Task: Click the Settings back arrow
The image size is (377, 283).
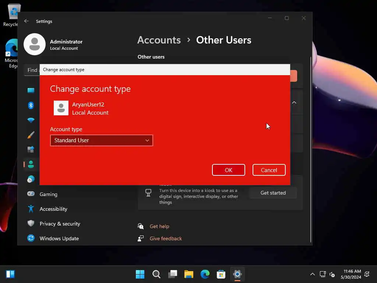Action: [x=27, y=21]
